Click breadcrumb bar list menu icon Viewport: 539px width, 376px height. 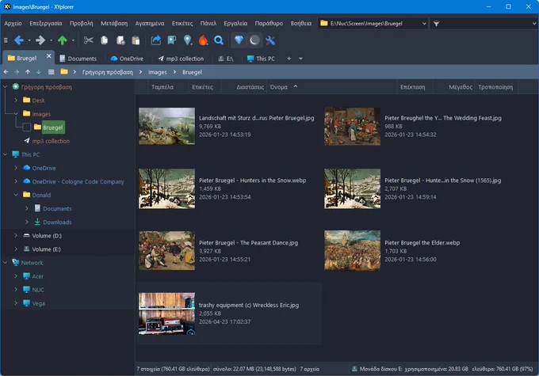pyautogui.click(x=52, y=72)
